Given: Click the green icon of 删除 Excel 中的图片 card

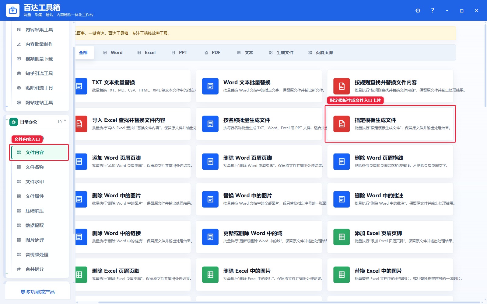Looking at the screenshot, I should point(210,275).
